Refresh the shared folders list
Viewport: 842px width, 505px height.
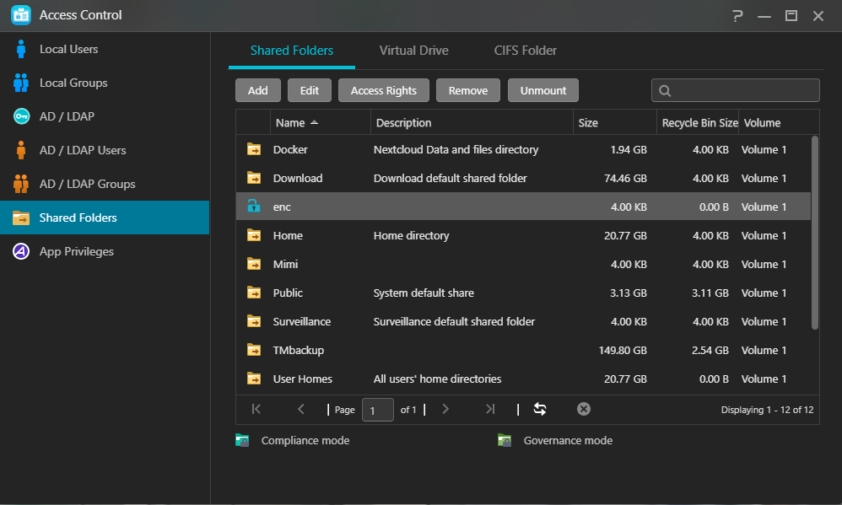(540, 409)
